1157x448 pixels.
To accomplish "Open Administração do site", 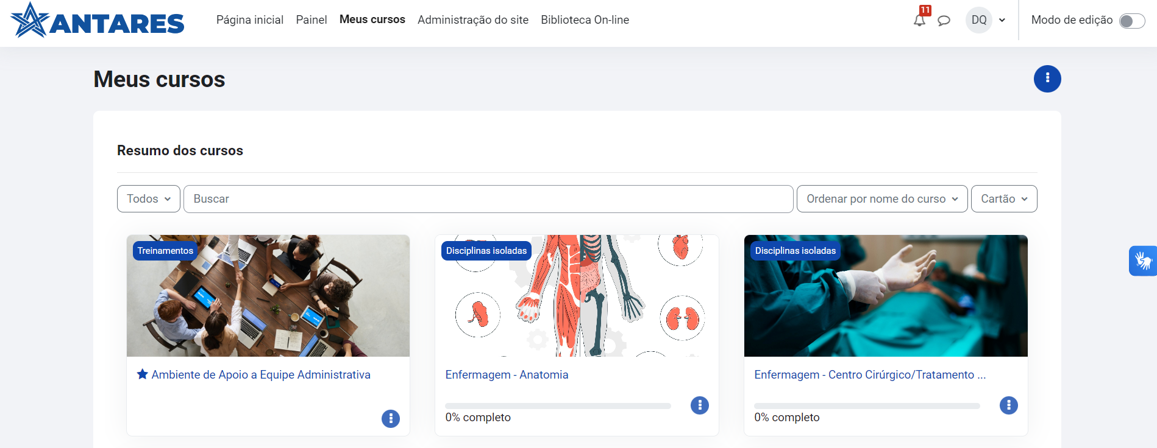I will pyautogui.click(x=473, y=20).
